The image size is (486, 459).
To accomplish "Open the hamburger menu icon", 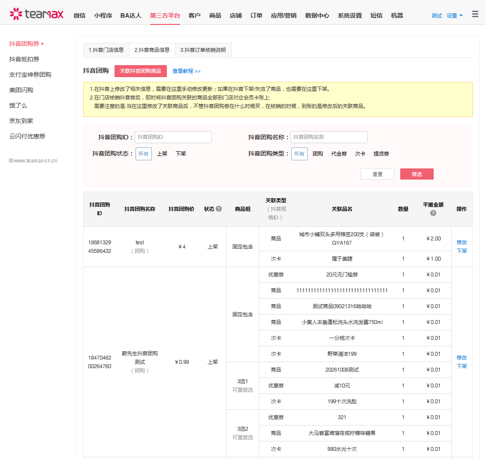I will tap(475, 14).
